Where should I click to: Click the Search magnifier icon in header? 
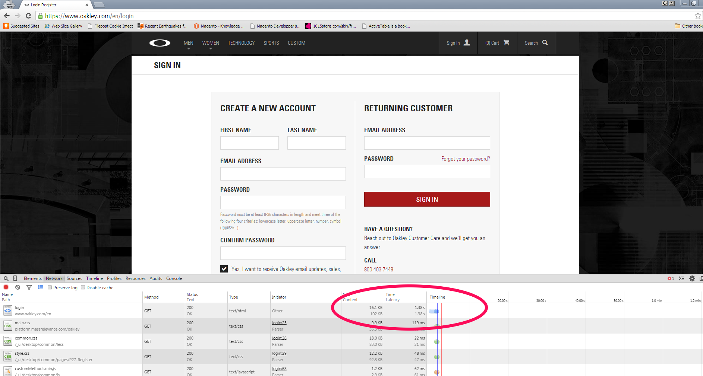coord(545,43)
